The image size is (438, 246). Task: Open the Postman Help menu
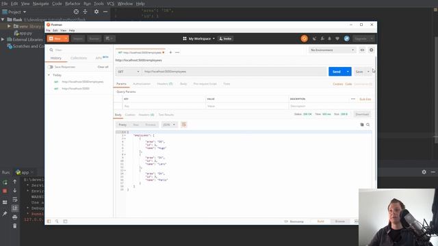tap(72, 30)
